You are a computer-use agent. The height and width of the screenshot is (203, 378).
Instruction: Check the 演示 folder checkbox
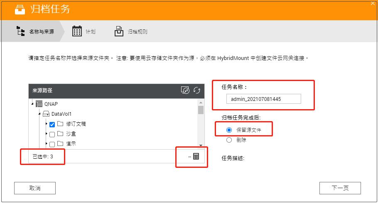pyautogui.click(x=52, y=144)
